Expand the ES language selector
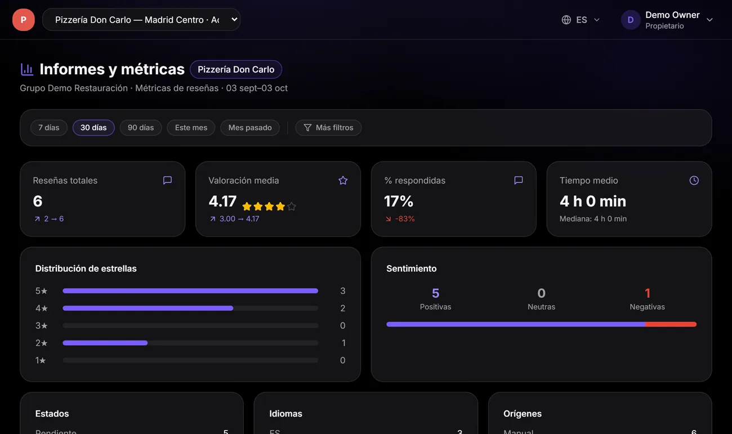Viewport: 732px width, 434px height. pyautogui.click(x=582, y=20)
